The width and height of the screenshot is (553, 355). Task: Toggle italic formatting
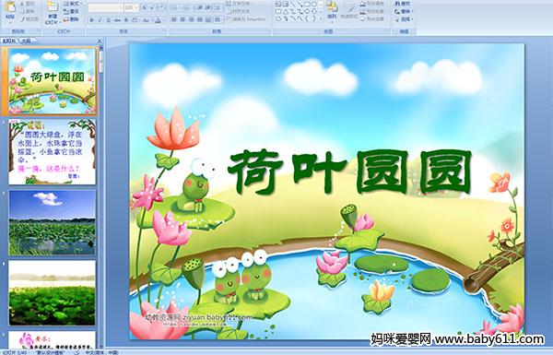pyautogui.click(x=100, y=20)
